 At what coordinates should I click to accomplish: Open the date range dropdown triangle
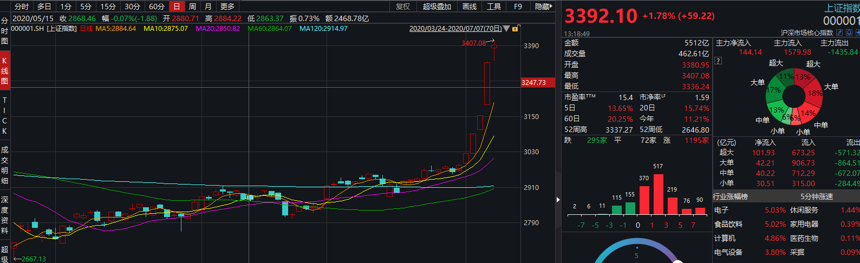point(506,29)
